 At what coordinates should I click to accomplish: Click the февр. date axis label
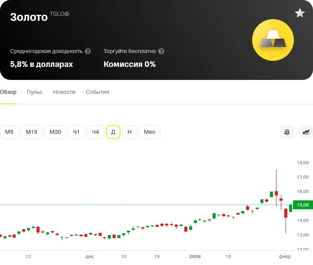coord(286,256)
